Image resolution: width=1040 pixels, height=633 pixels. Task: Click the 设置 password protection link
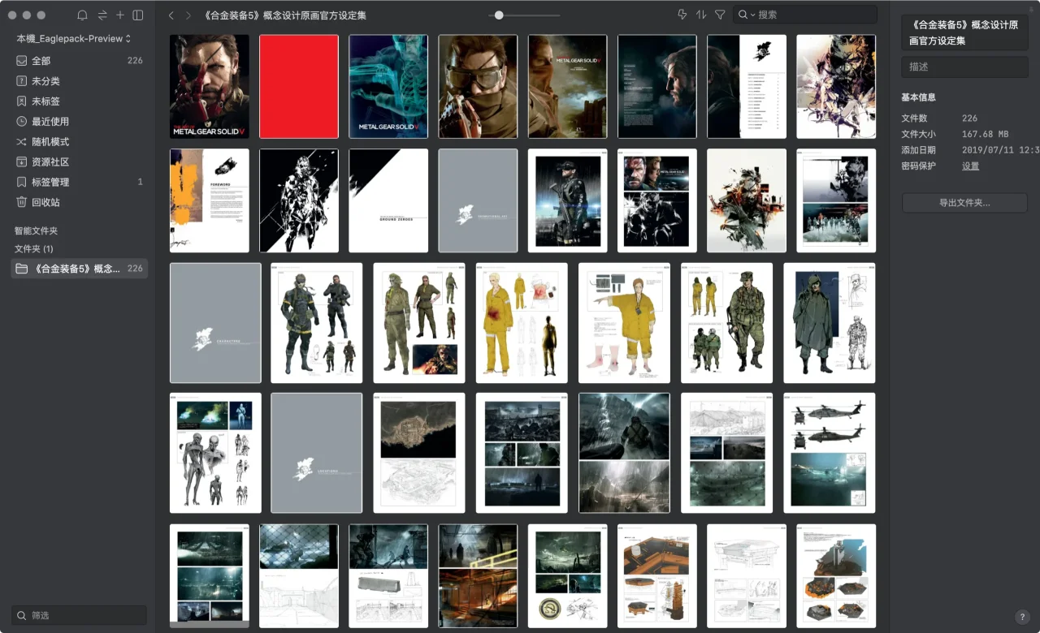(x=970, y=166)
